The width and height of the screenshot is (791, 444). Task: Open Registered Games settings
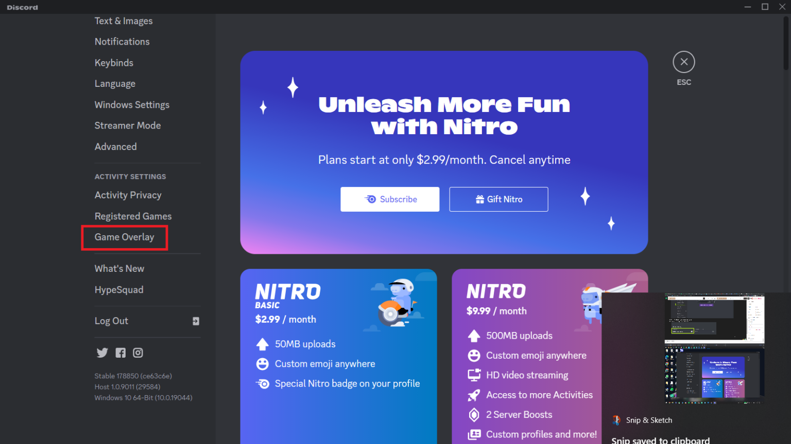[133, 216]
